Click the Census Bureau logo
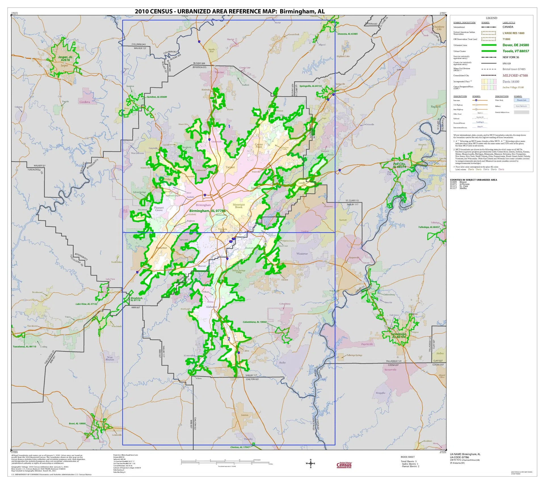545x484 pixels. click(x=344, y=465)
